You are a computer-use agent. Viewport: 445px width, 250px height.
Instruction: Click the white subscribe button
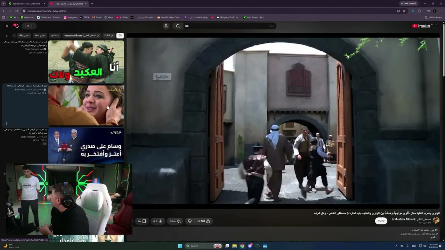click(381, 221)
